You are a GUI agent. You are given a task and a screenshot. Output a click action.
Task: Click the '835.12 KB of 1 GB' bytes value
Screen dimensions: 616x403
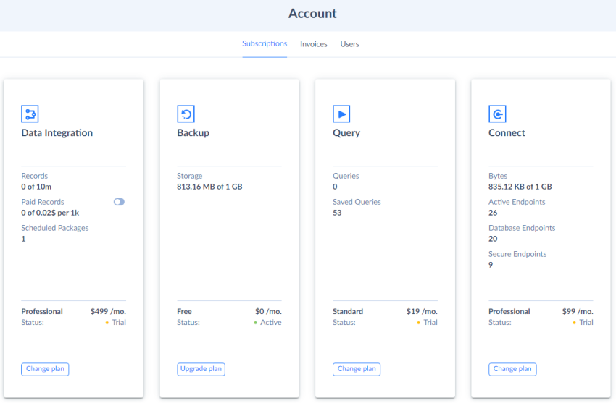(520, 187)
